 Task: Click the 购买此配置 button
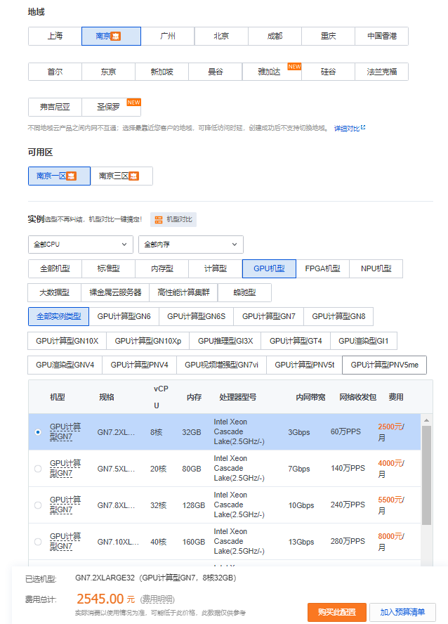(x=336, y=612)
